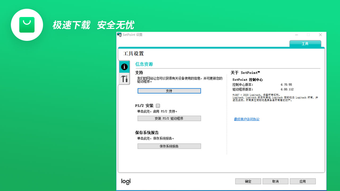340x191 pixels.
Task: Close the SetPoint 设置 window
Action: (320, 35)
